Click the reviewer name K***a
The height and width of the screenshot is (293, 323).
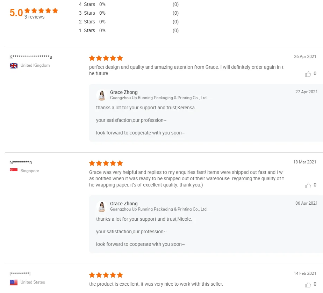coord(31,57)
